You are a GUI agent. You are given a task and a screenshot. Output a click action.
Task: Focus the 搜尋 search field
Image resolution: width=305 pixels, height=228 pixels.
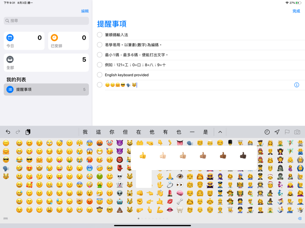pyautogui.click(x=46, y=21)
